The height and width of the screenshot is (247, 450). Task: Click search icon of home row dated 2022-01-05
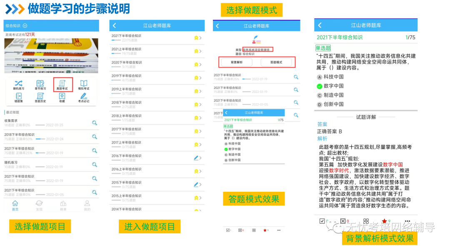point(95,192)
